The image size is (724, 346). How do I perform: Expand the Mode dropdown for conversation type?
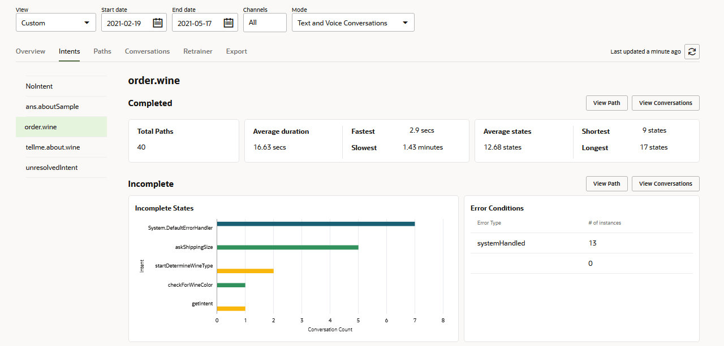coord(352,23)
